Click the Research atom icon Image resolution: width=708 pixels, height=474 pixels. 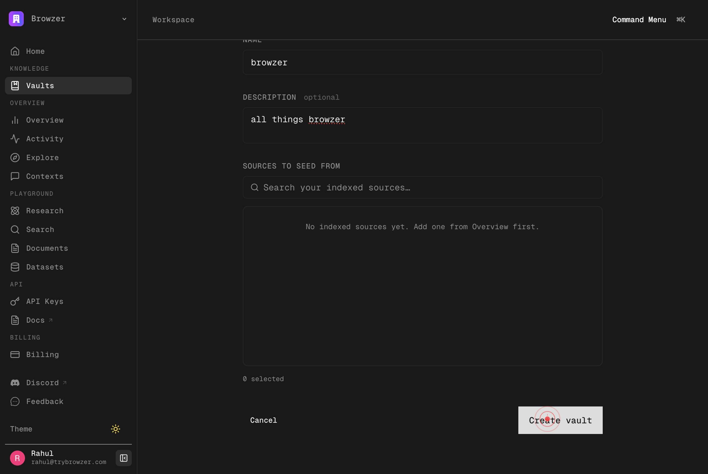tap(15, 211)
